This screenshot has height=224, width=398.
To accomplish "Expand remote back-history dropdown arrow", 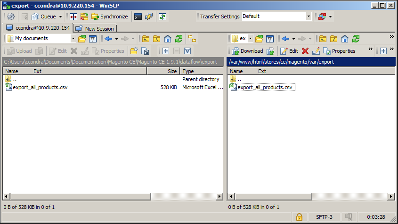I will [x=294, y=39].
